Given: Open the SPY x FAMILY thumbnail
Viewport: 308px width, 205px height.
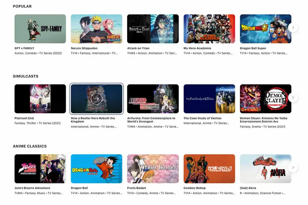Looking at the screenshot, I should (40, 29).
